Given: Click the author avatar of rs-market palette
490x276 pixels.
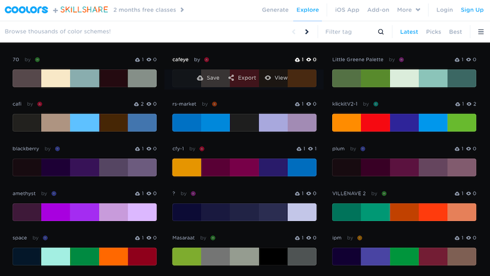Looking at the screenshot, I should pyautogui.click(x=215, y=104).
